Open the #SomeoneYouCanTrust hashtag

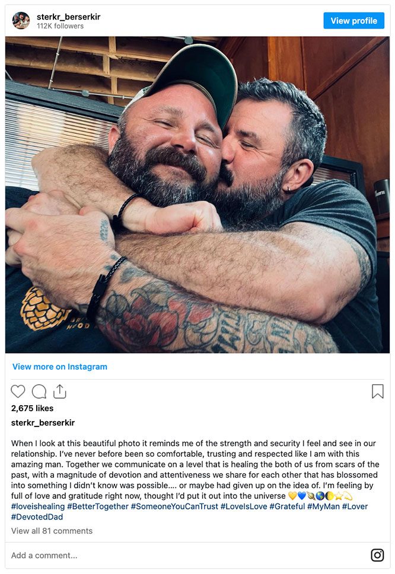174,506
